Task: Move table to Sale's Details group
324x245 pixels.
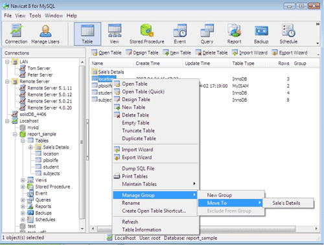Action: pyautogui.click(x=288, y=203)
